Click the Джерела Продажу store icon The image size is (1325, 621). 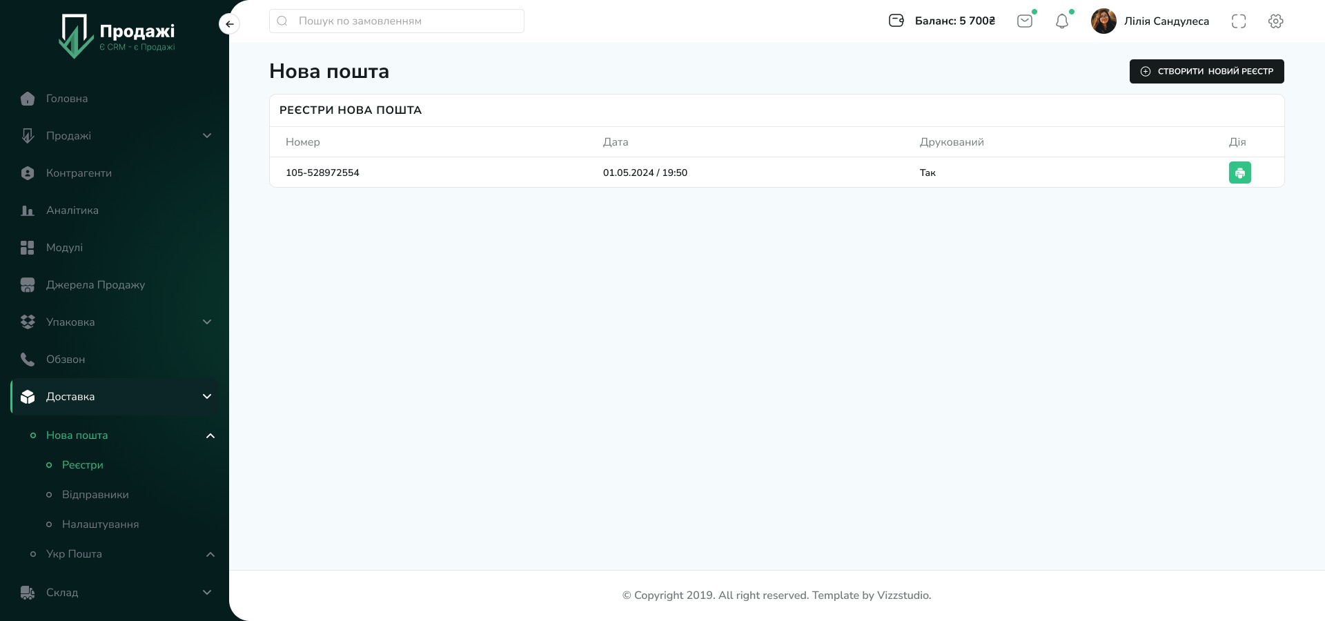(28, 285)
